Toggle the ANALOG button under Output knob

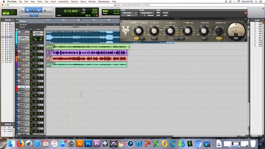[x=219, y=38]
